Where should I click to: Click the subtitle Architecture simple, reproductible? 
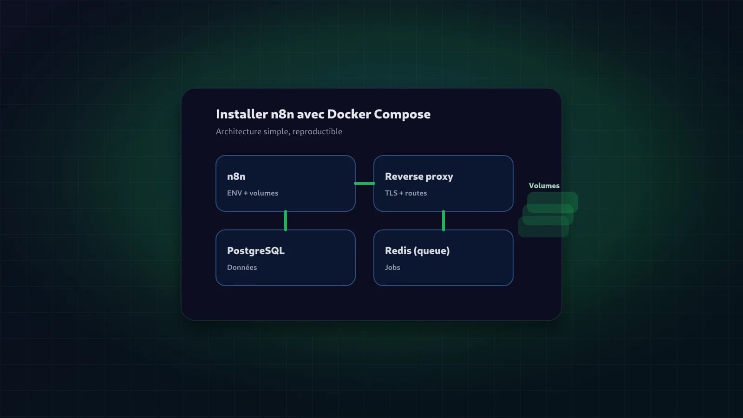point(279,131)
